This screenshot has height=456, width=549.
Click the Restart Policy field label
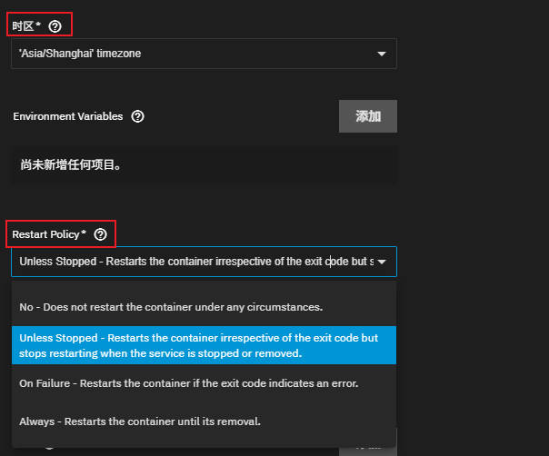pyautogui.click(x=45, y=234)
